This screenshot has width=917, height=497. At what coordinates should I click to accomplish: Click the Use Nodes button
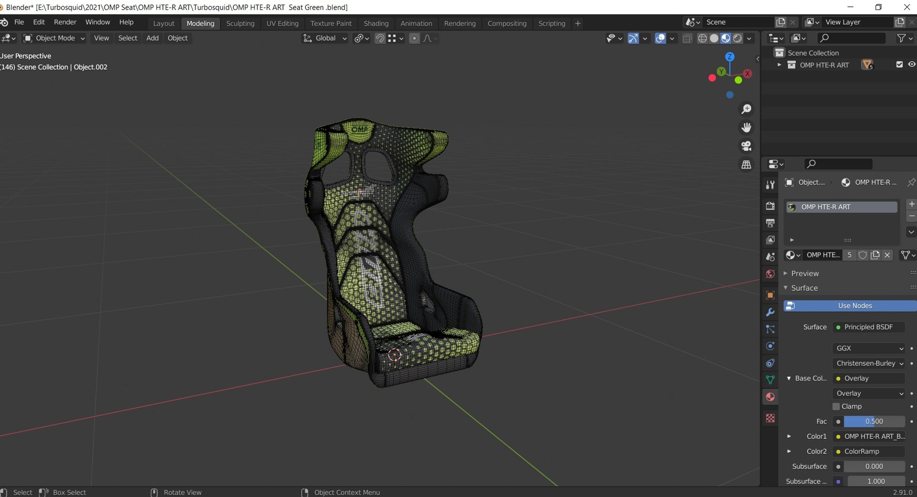pyautogui.click(x=850, y=306)
